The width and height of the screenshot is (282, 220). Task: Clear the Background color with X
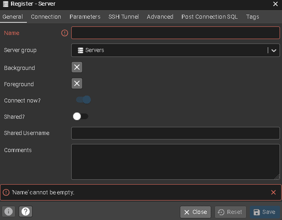77,68
